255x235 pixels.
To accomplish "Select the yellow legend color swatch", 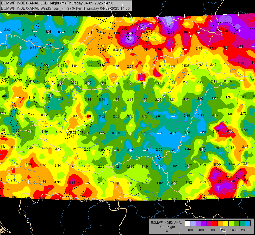I will point(226,224).
